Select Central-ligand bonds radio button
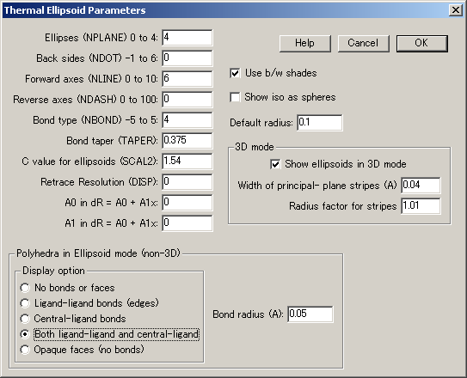 tap(25, 319)
